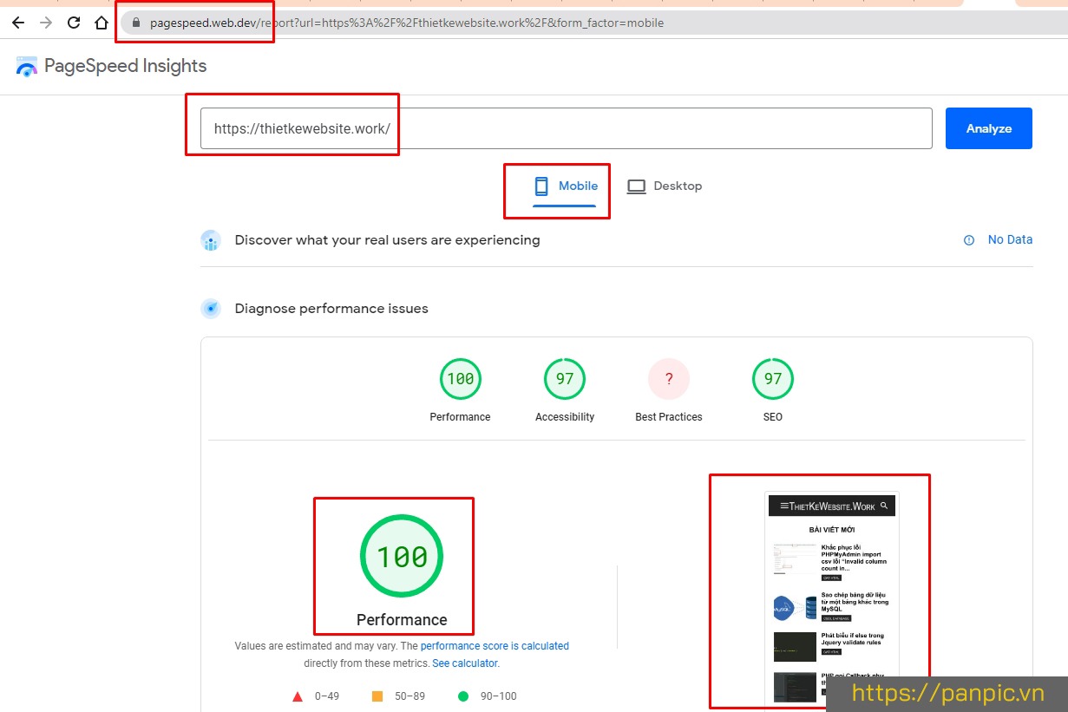Image resolution: width=1068 pixels, height=712 pixels.
Task: Click the URL input containing thietkewebsite.work
Action: coord(566,128)
